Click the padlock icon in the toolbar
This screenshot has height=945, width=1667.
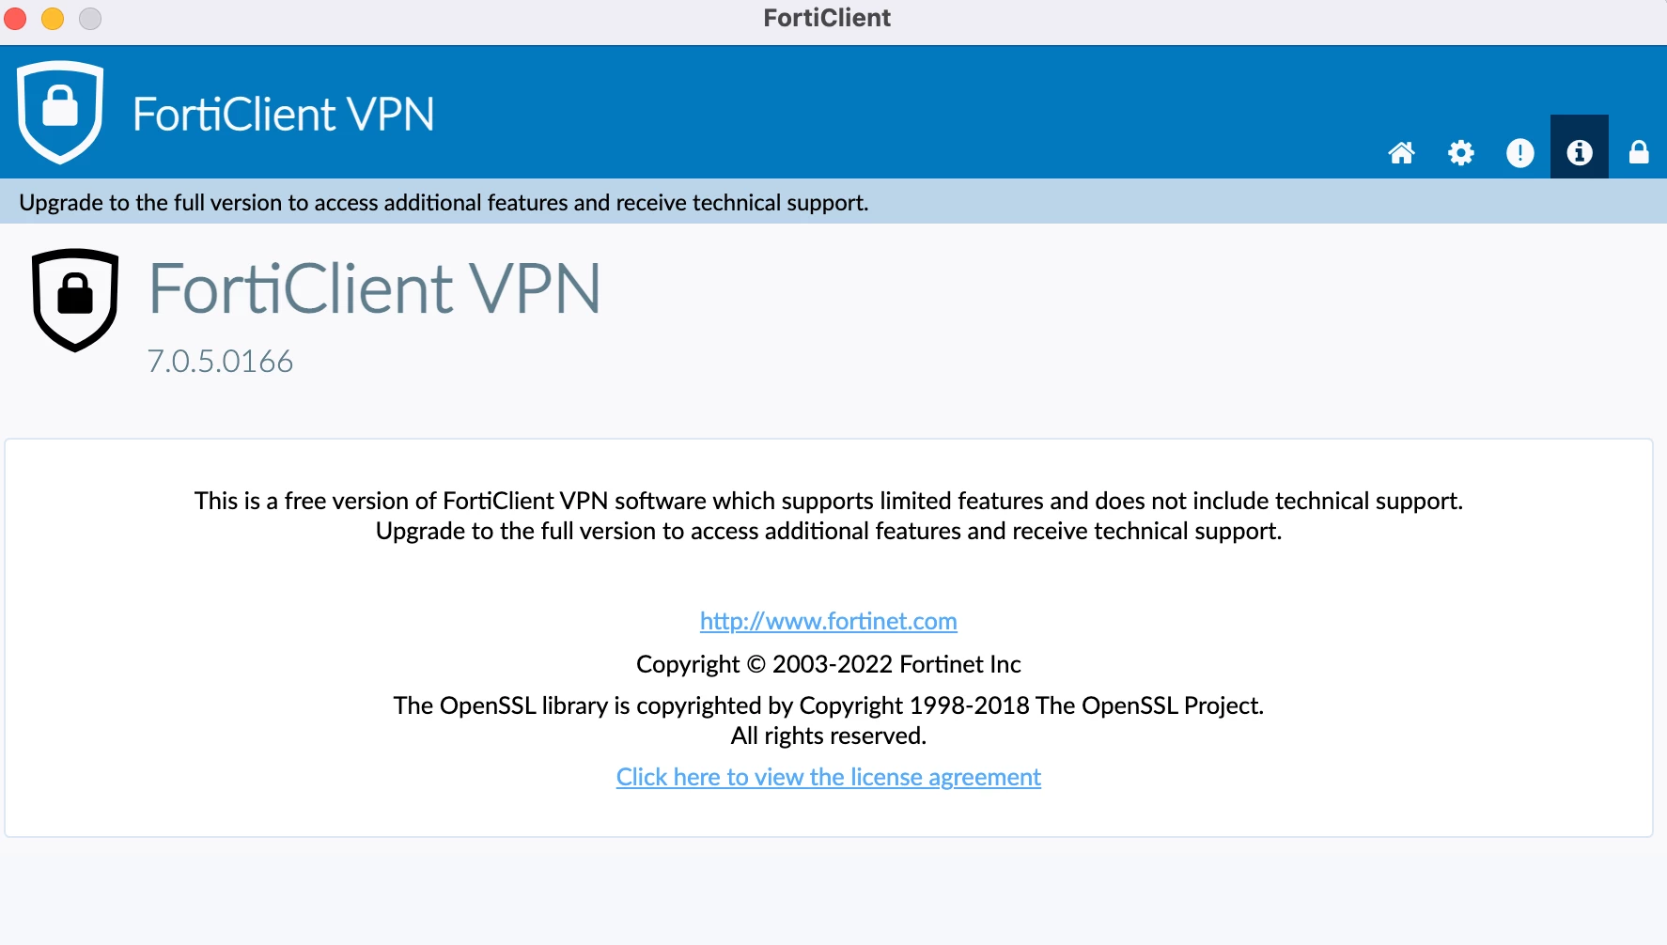coord(1639,152)
